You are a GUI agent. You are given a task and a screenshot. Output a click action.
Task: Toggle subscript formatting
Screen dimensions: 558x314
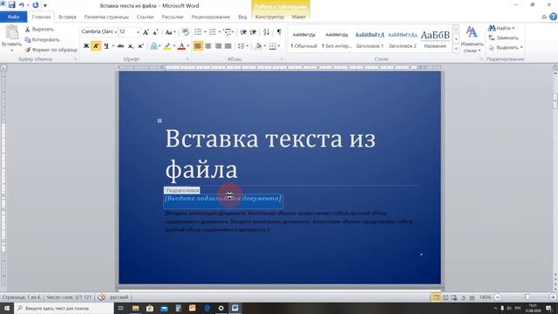click(131, 46)
